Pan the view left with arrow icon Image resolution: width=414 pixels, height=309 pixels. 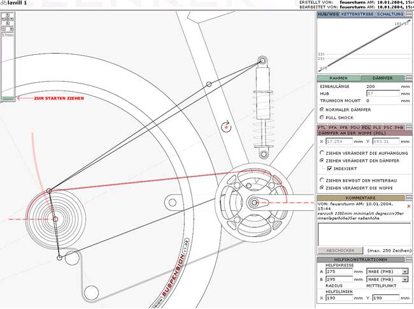pos(3,19)
